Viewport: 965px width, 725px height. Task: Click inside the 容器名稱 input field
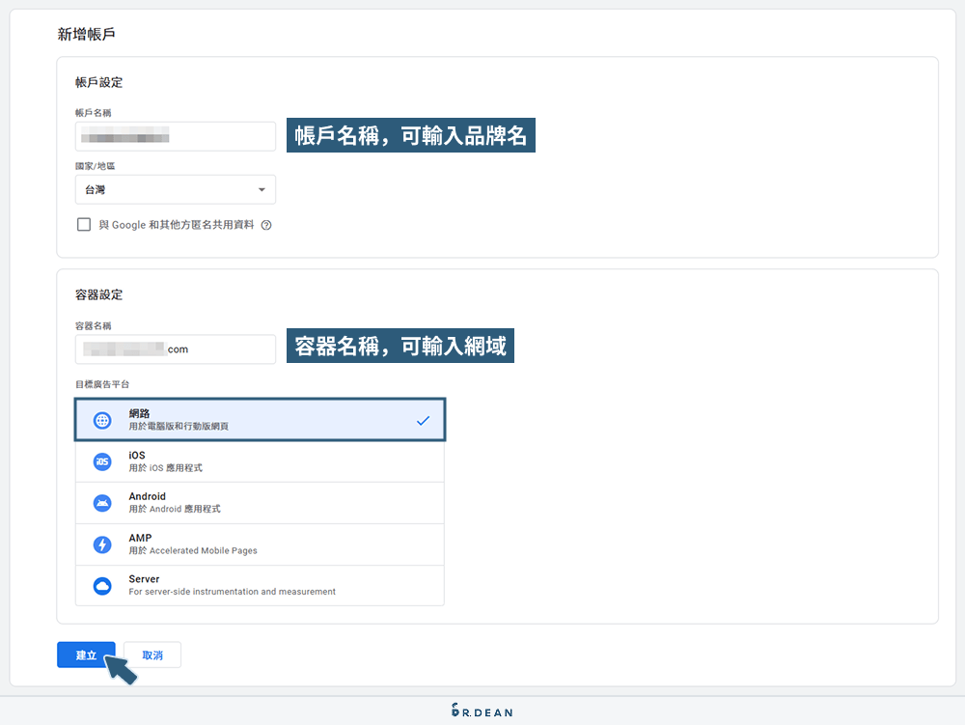(175, 349)
